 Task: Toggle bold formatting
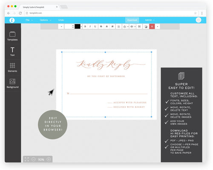85,26
